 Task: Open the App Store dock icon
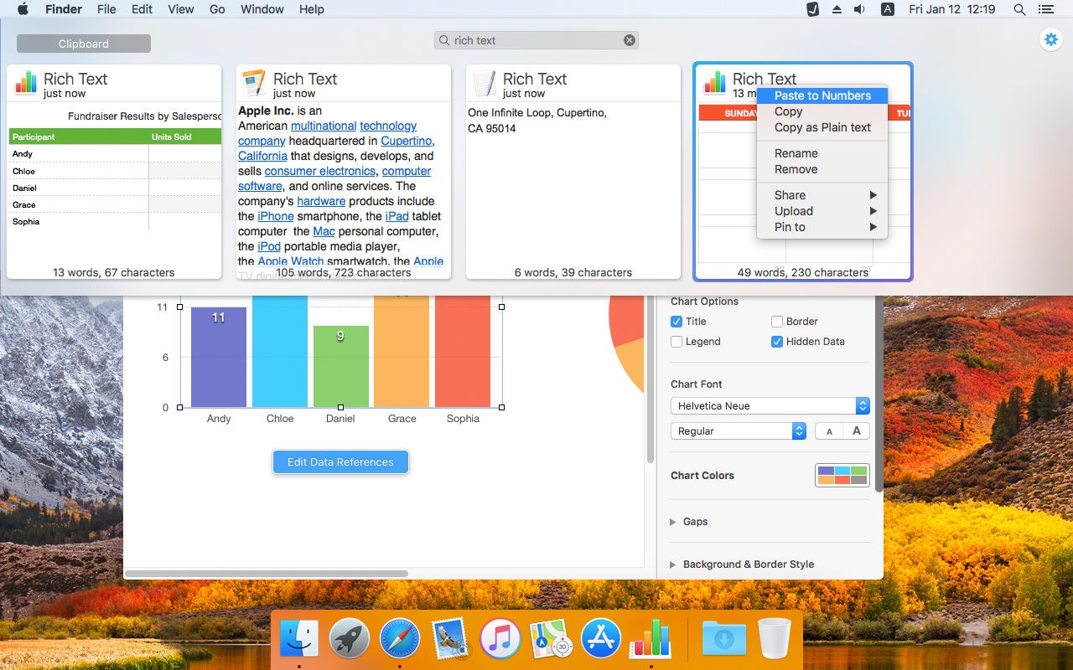pos(601,638)
